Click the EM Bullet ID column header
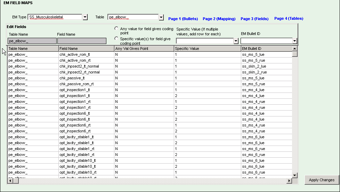This screenshot has height=192, width=340. point(267,49)
